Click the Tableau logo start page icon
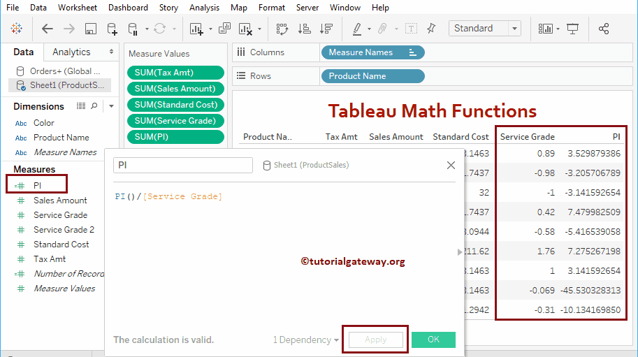The height and width of the screenshot is (357, 638). [17, 29]
